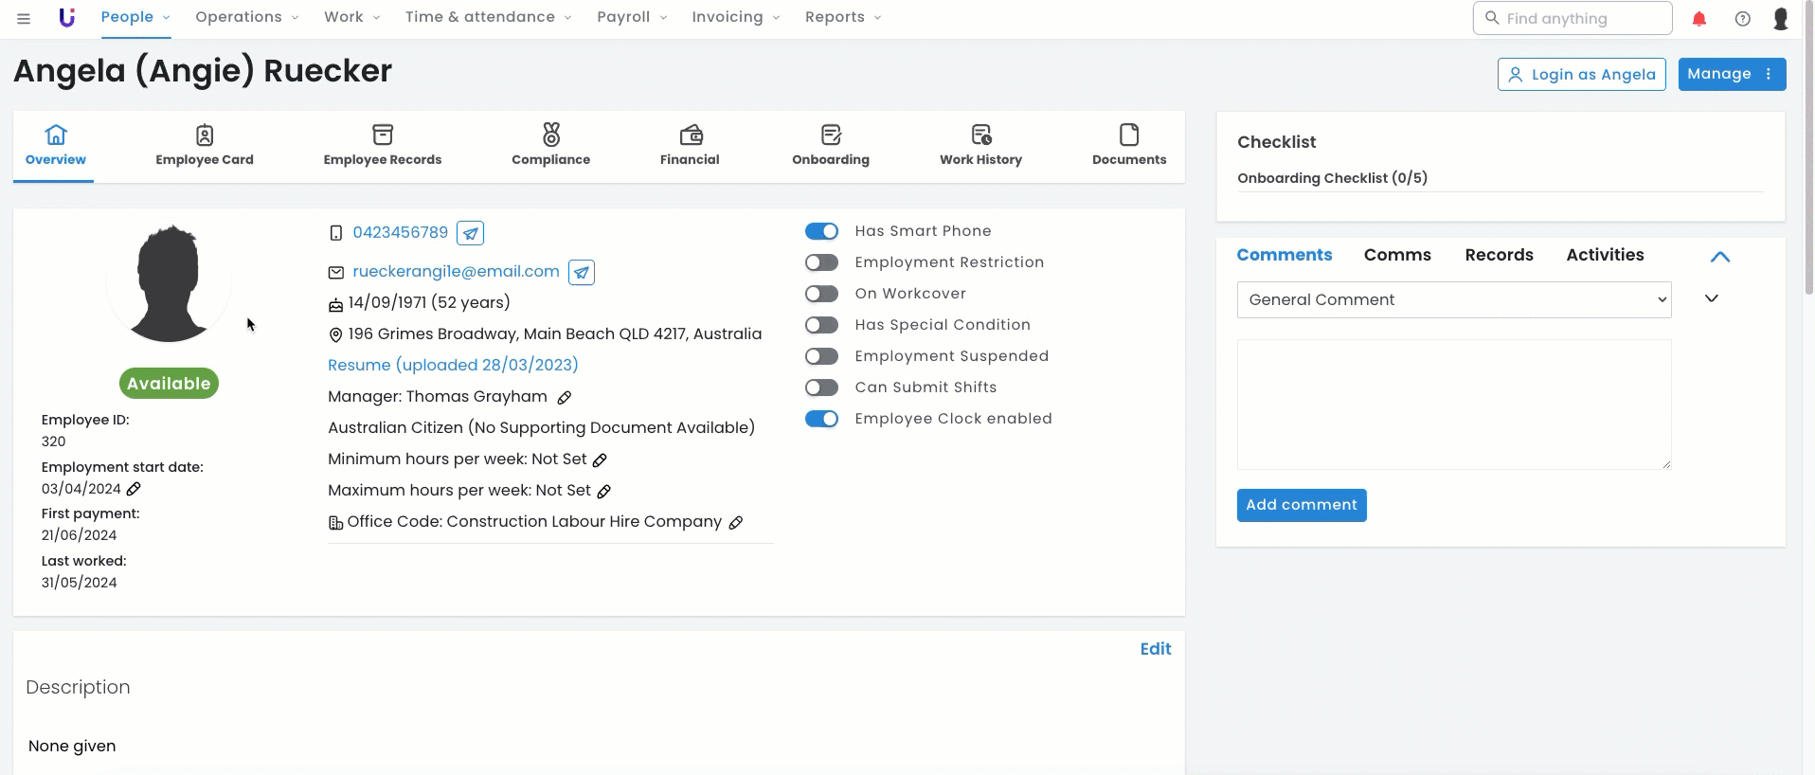Open the Resume uploaded link
This screenshot has height=775, width=1815.
point(453,365)
